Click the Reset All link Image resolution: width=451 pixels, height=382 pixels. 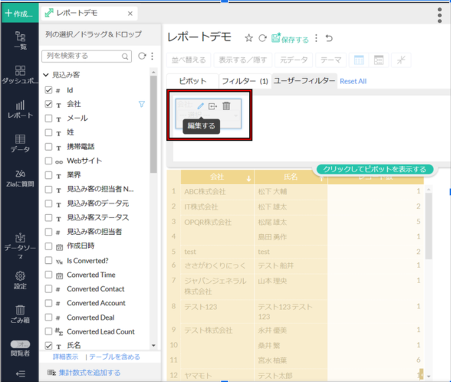(x=353, y=81)
